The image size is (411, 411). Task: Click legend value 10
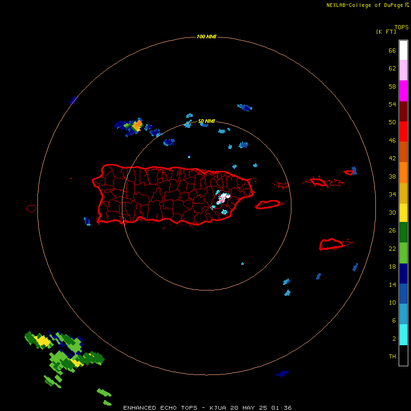(392, 302)
